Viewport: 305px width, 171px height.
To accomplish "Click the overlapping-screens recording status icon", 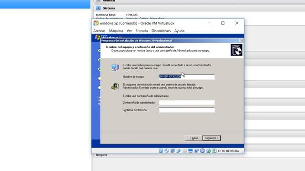I will click(x=196, y=151).
